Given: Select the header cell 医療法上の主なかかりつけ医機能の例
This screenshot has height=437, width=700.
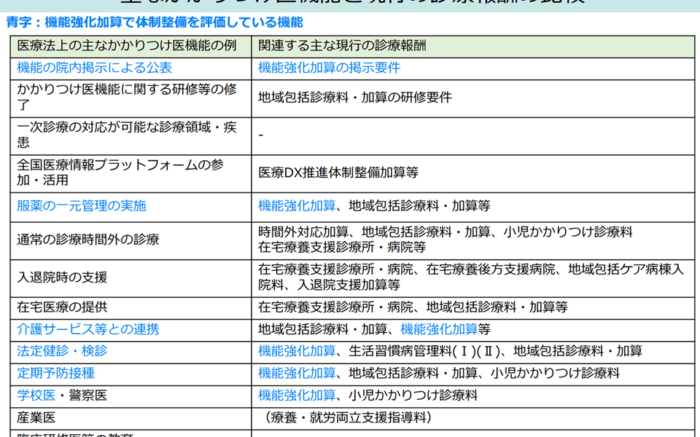Looking at the screenshot, I should coord(127,45).
